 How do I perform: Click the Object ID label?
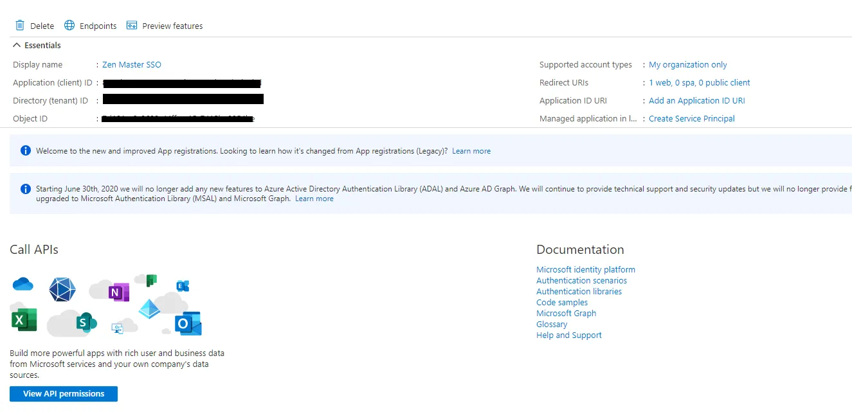pyautogui.click(x=30, y=119)
